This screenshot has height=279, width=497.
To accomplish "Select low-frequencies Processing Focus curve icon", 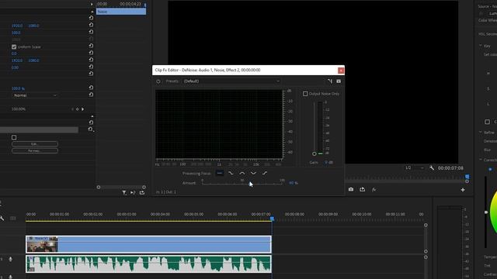I will click(x=231, y=173).
